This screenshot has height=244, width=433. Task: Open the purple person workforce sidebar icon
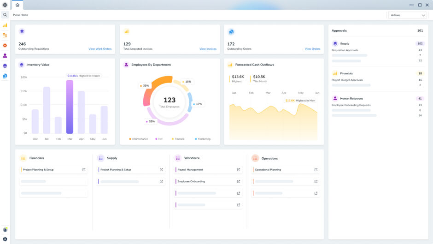[x=5, y=55]
